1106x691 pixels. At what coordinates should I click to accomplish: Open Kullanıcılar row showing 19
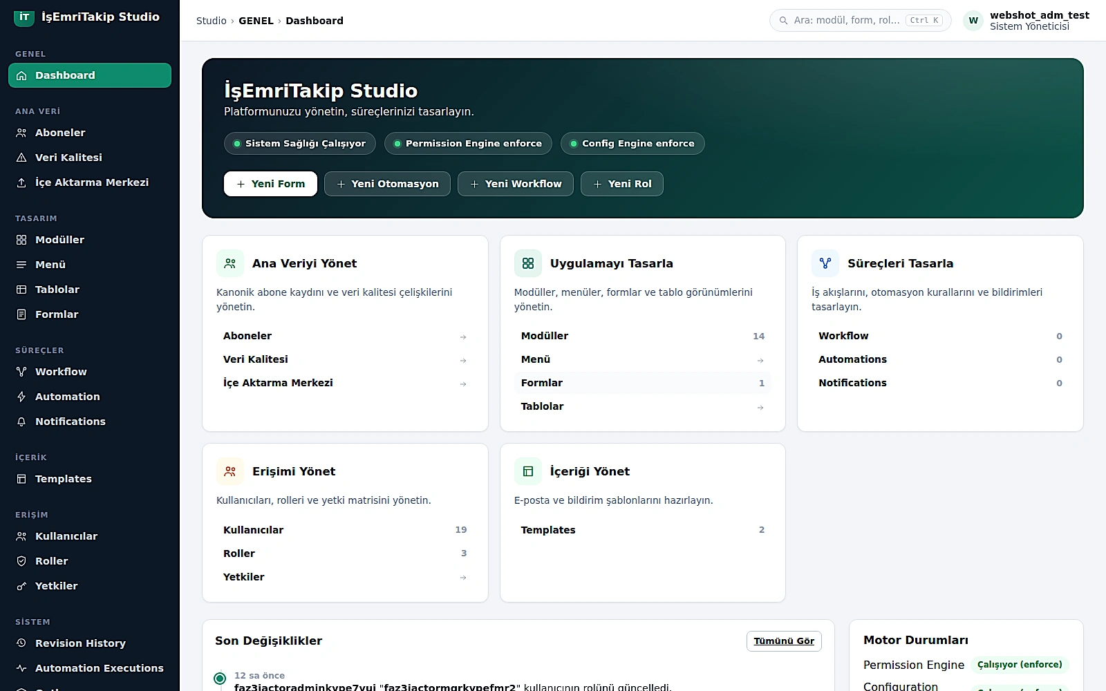pos(345,530)
